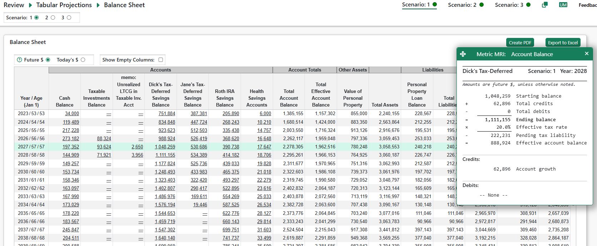
Task: Switch to Scenario: 3 tab in header
Action: 513,5
